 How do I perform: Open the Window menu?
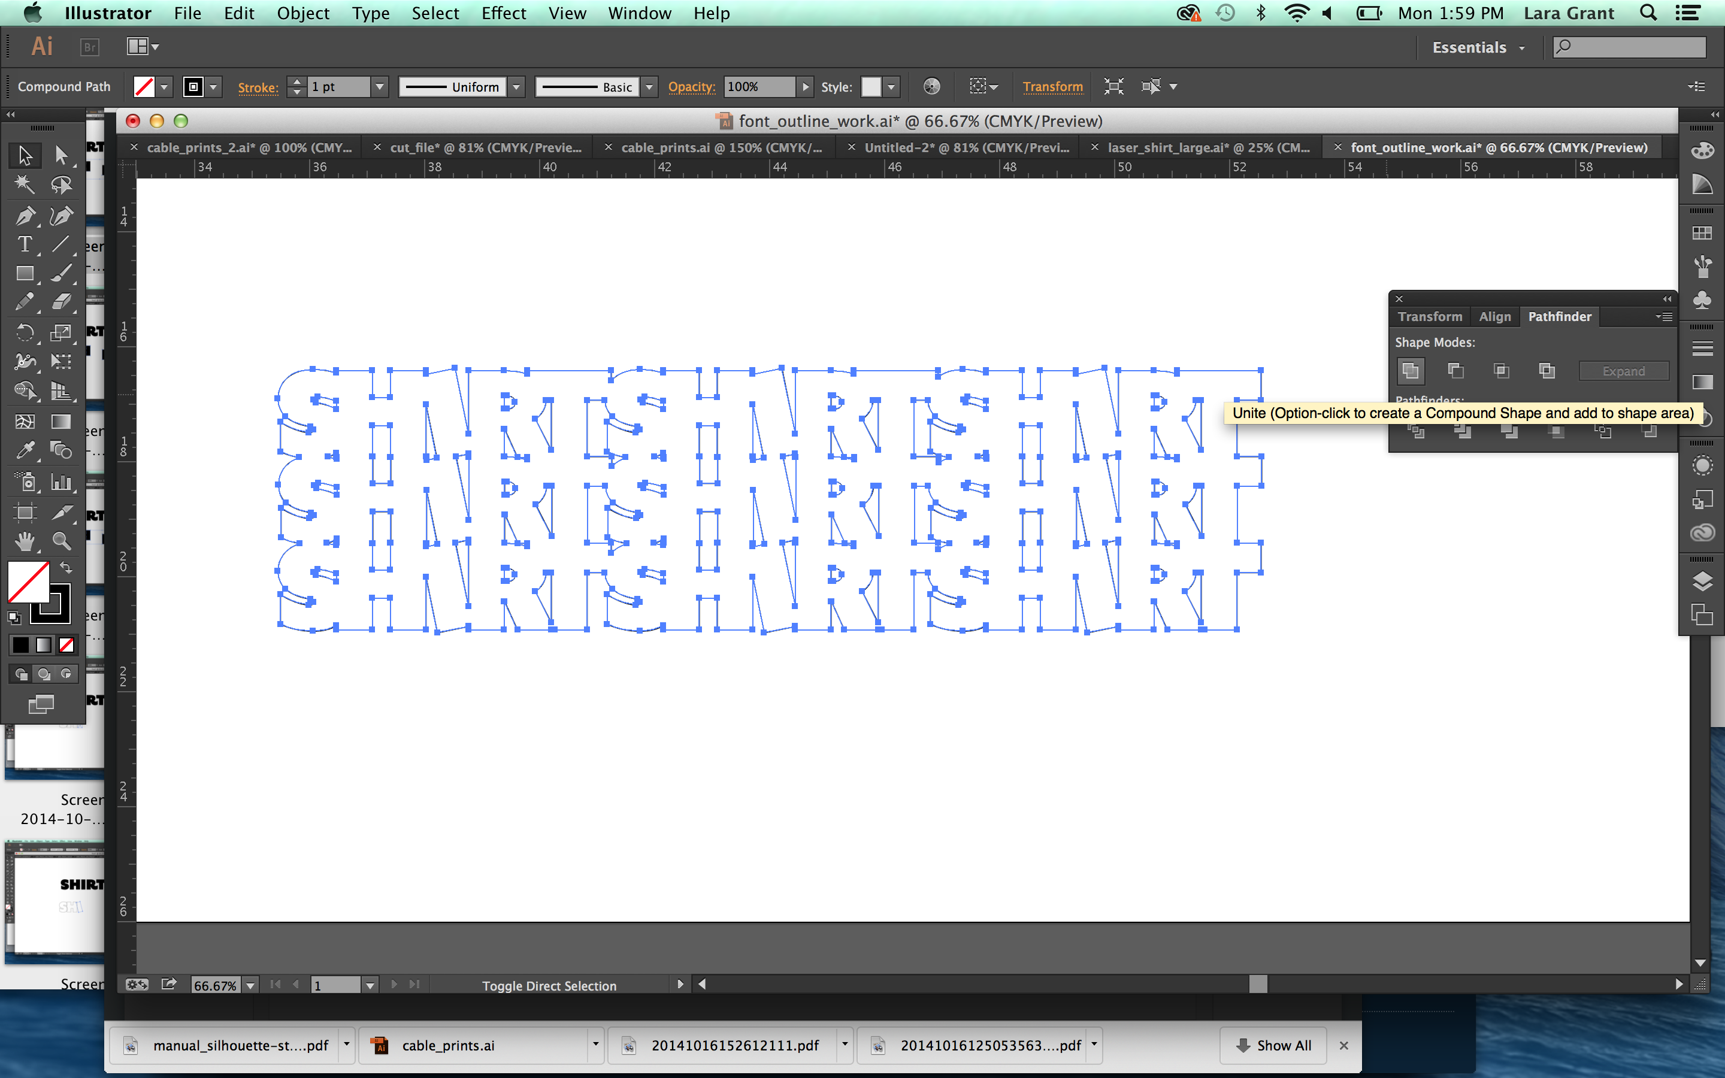640,13
